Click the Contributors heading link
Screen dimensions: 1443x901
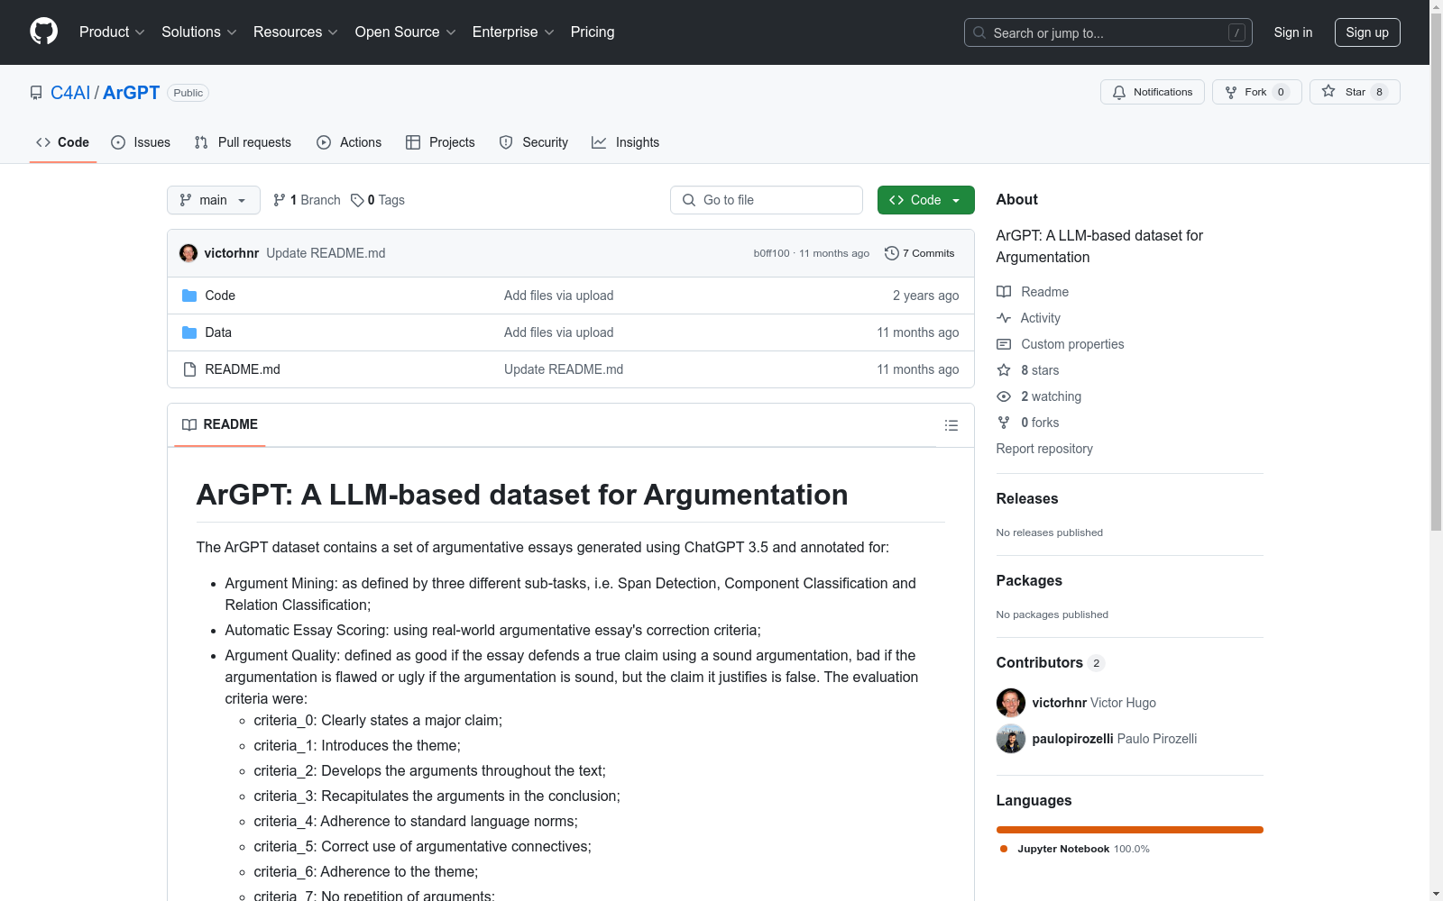tap(1051, 662)
